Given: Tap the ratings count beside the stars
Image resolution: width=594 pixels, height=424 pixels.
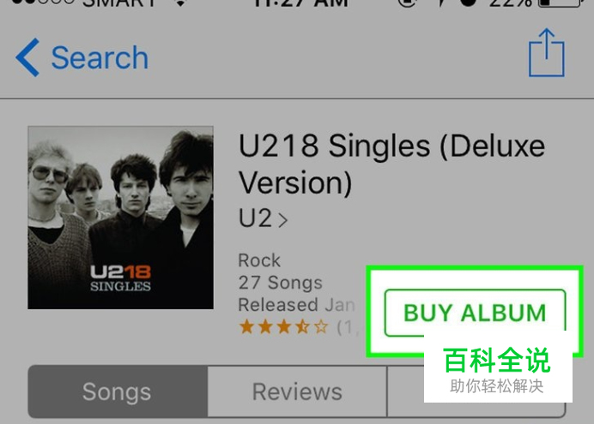Looking at the screenshot, I should coord(348,327).
